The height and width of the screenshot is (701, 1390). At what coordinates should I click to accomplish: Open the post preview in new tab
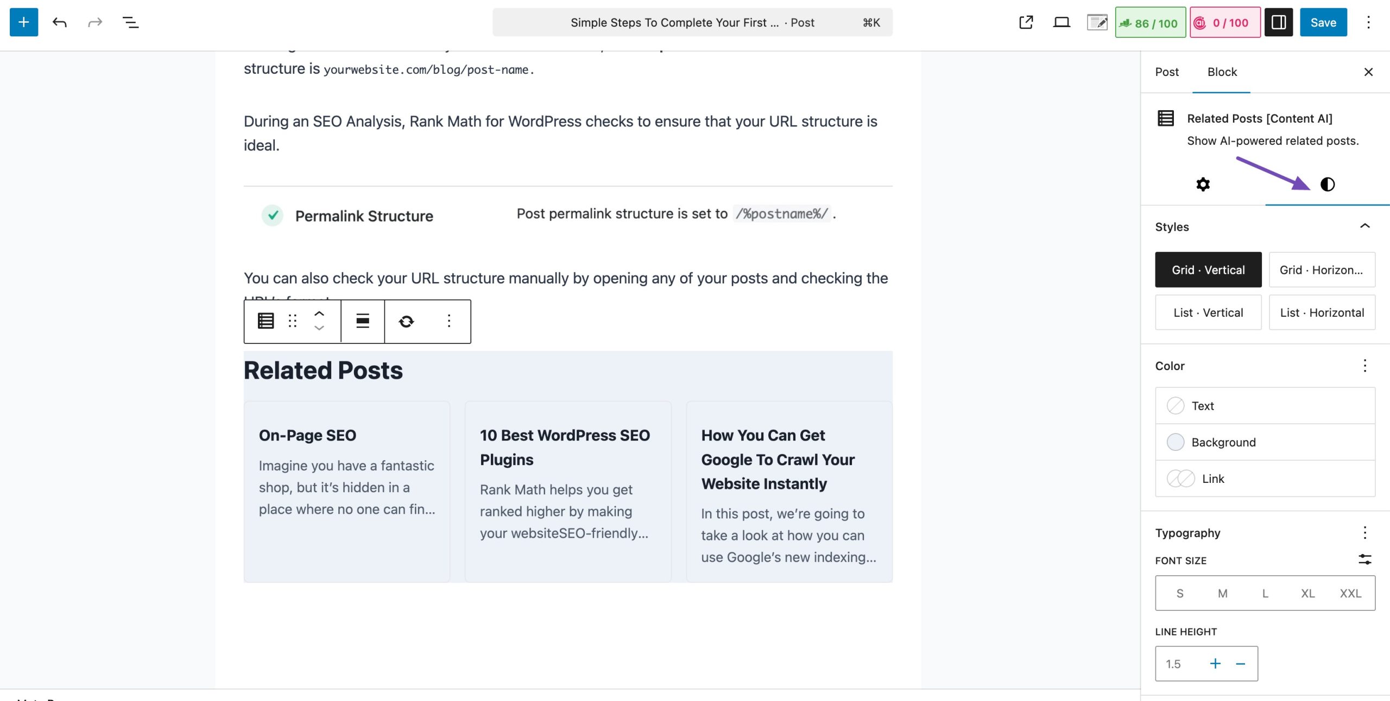point(1026,22)
